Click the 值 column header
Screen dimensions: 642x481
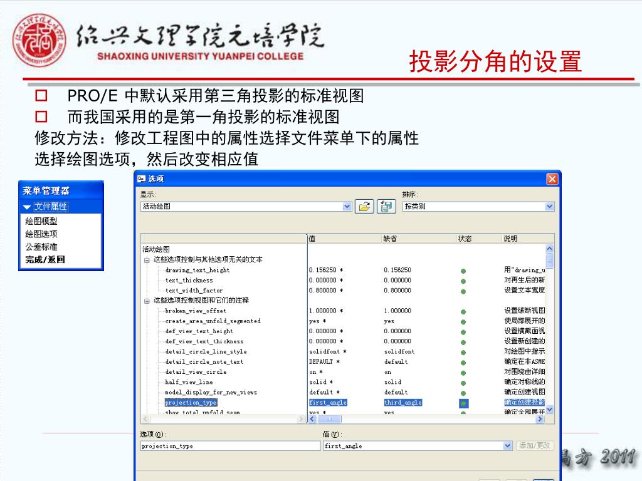click(345, 239)
